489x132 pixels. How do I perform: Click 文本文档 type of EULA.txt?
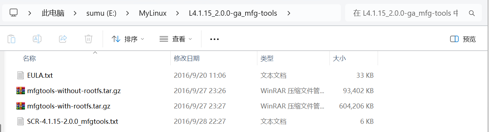(273, 75)
